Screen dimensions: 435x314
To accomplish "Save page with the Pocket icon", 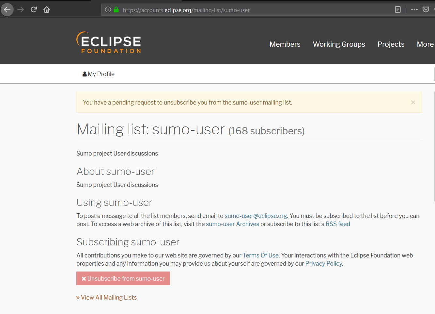I will (x=426, y=9).
